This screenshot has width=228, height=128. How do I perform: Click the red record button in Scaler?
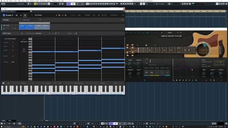tap(63, 15)
